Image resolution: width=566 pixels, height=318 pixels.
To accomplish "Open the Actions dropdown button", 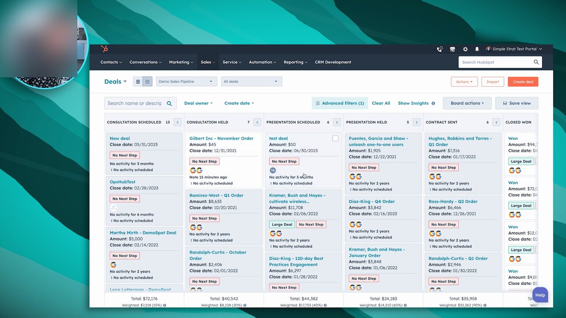I will 464,82.
